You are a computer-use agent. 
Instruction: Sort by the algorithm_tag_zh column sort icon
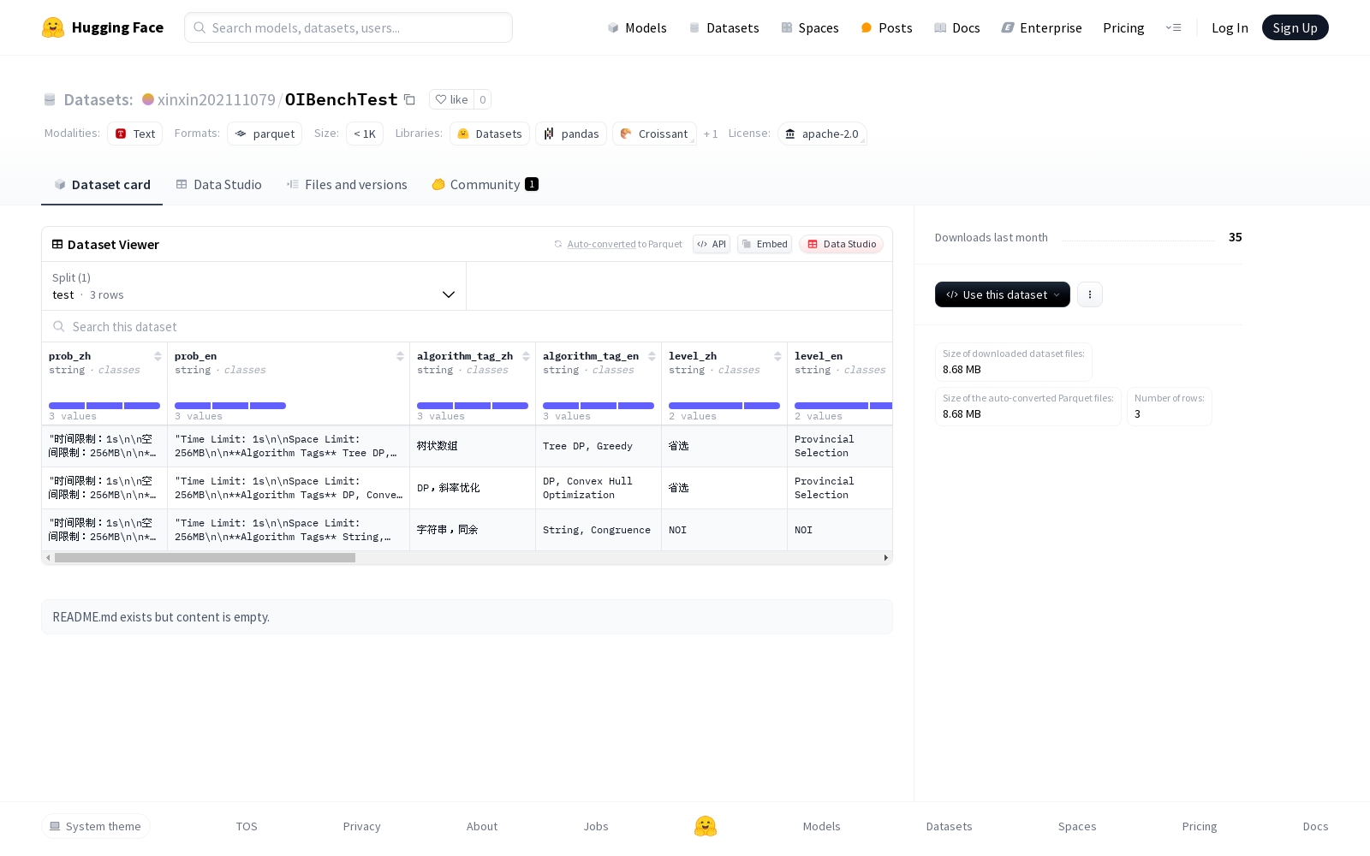pyautogui.click(x=526, y=356)
